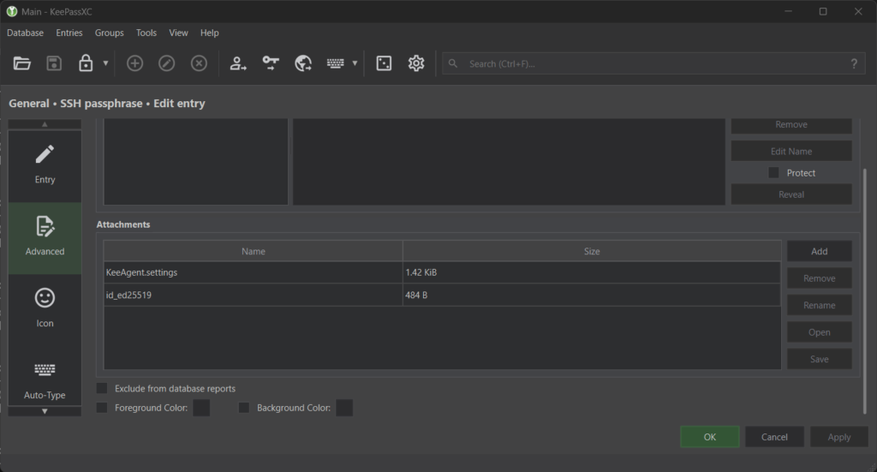Viewport: 877px width, 472px height.
Task: Click the Edit Name button
Action: pos(791,151)
